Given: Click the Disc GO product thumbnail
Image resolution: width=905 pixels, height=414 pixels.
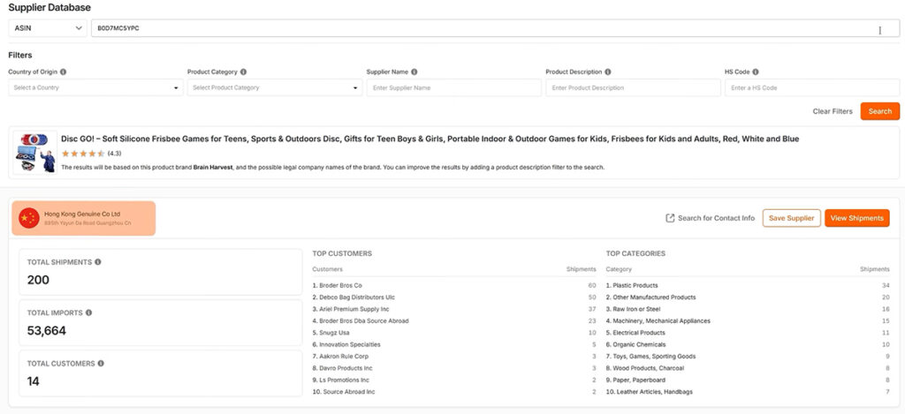Looking at the screenshot, I should coord(35,152).
